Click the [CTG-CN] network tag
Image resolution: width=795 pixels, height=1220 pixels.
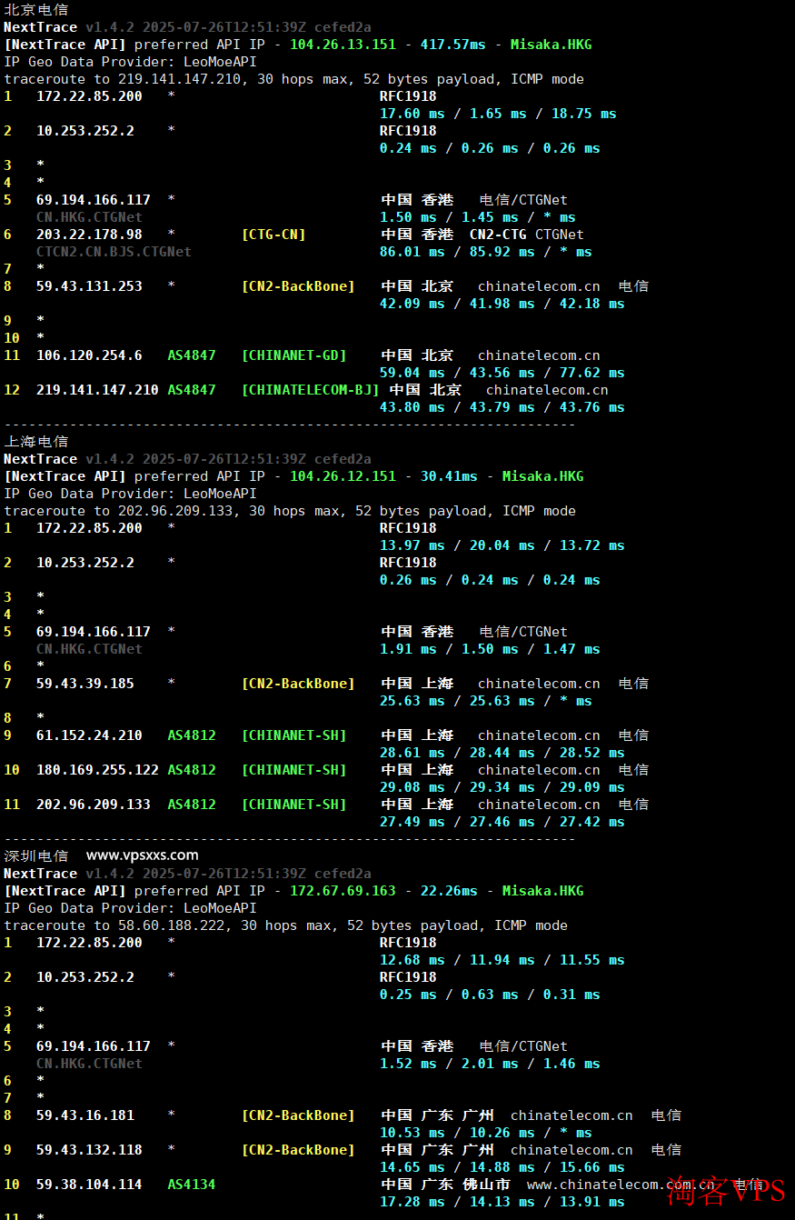[273, 235]
